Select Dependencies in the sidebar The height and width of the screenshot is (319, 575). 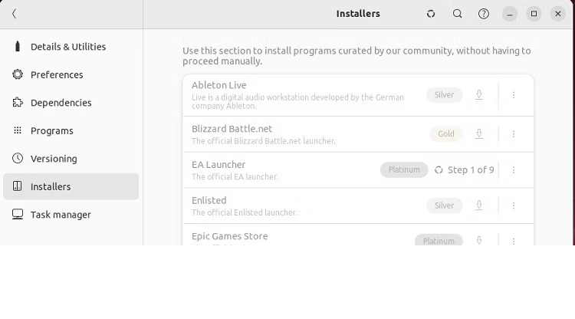click(x=61, y=103)
